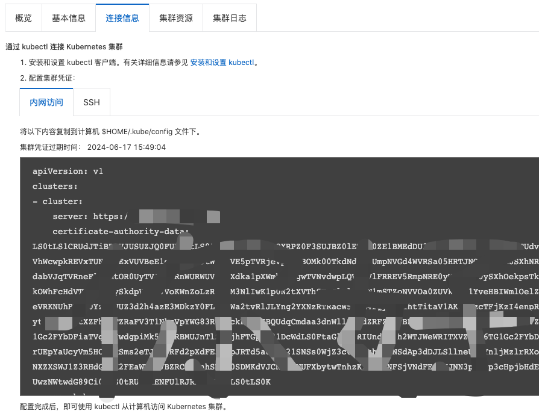
Task: Click the line starting with rUEpYaUcyVm5HC
Action: click(286, 352)
